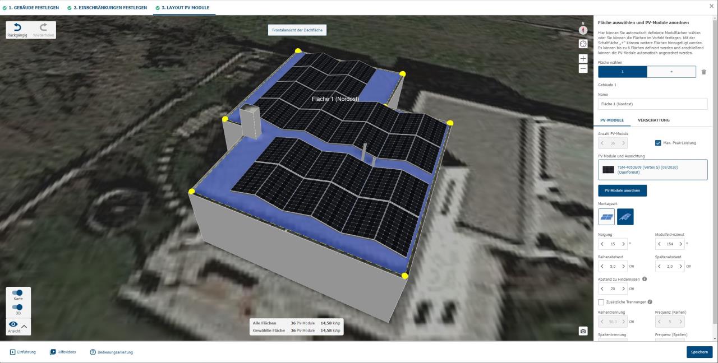Increase Neigung angle with right arrow
Screen dimensions: 718x363
[x=623, y=244]
